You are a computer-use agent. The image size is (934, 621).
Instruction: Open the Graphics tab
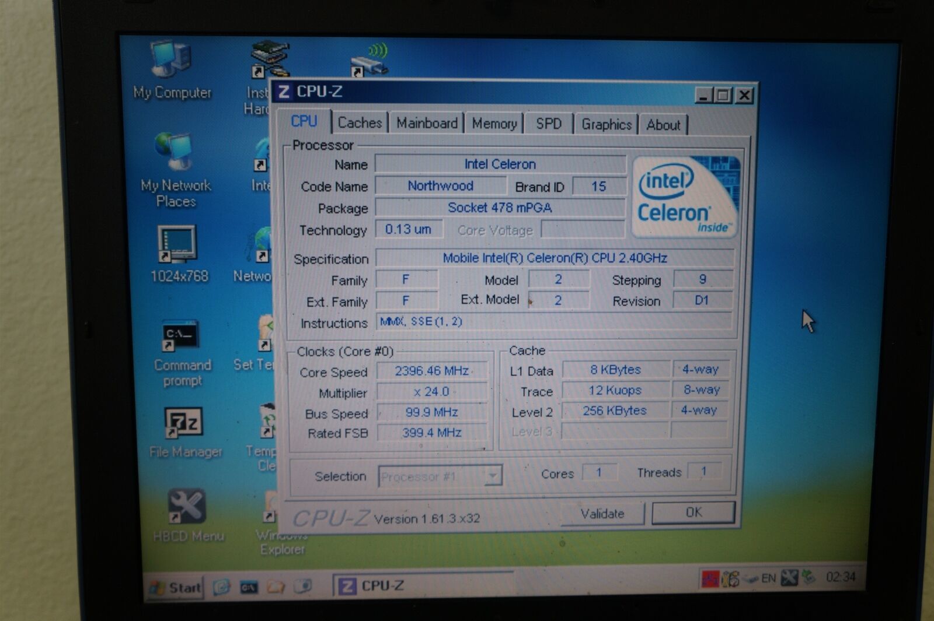[x=607, y=124]
